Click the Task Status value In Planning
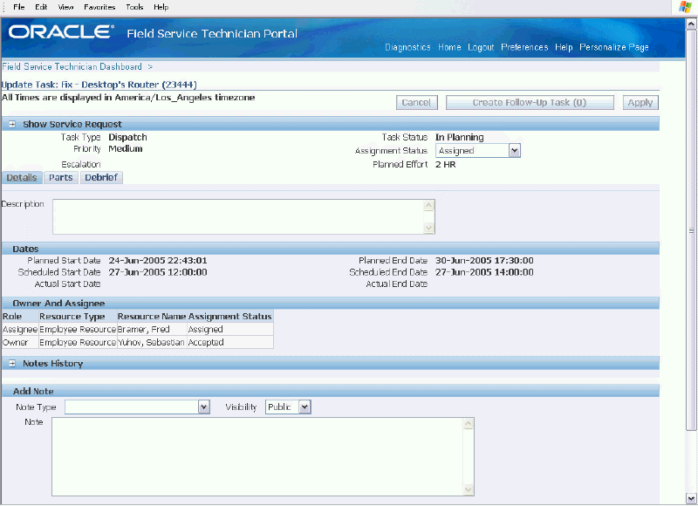 [x=460, y=137]
